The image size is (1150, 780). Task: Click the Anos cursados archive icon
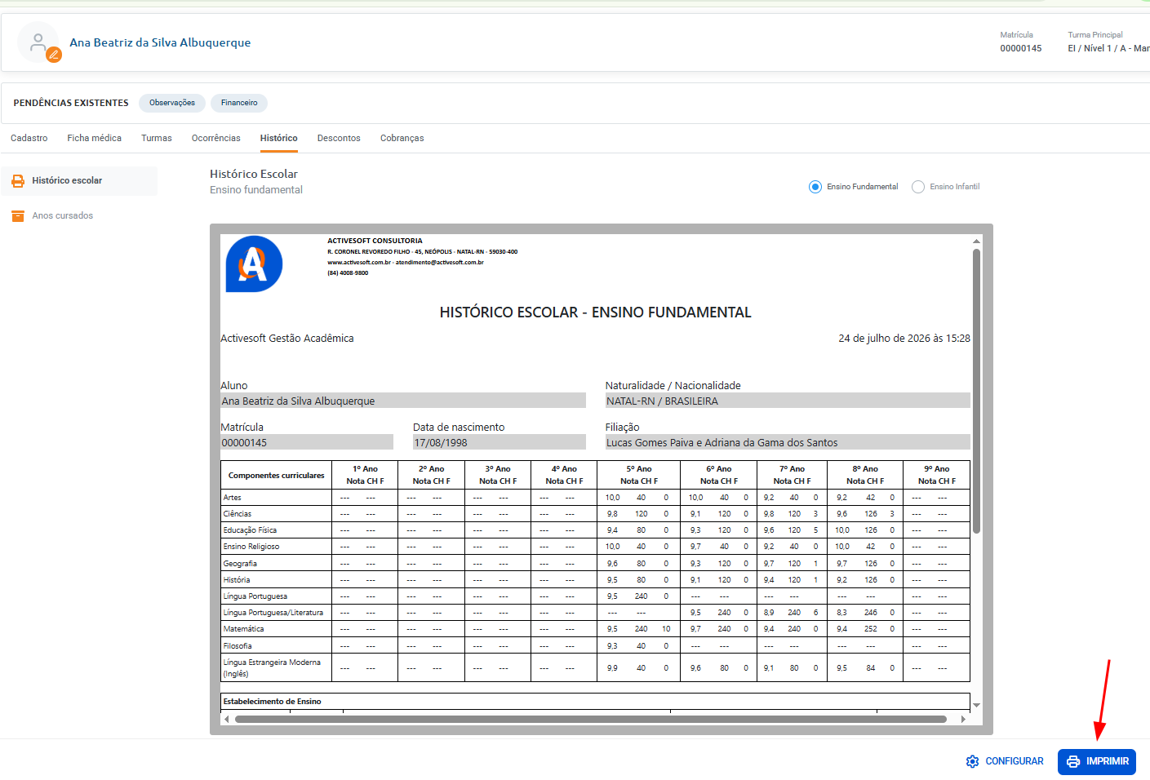pyautogui.click(x=18, y=216)
